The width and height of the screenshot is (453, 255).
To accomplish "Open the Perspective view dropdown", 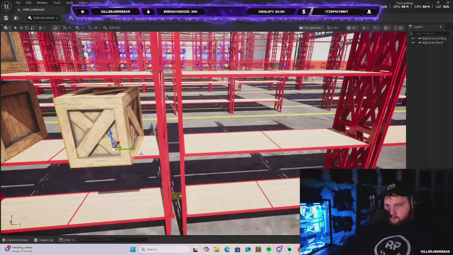I will point(311,28).
